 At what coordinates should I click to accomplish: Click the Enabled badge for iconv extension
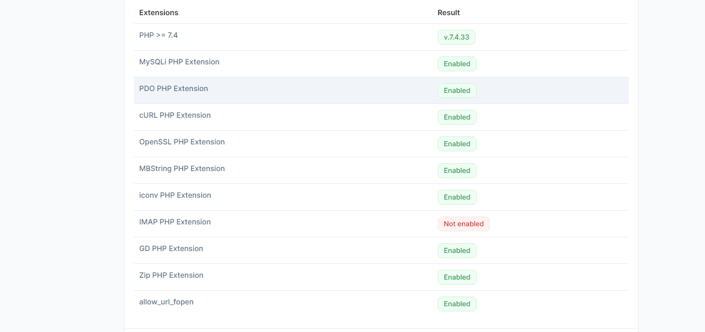[x=457, y=197]
